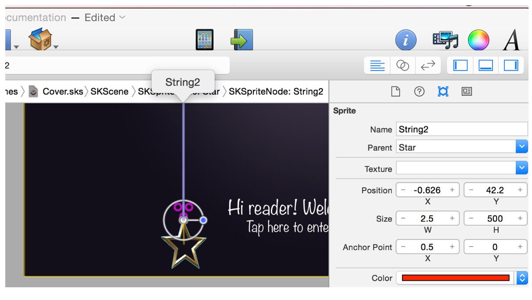Decrease Anchor Point X value

[x=403, y=246]
